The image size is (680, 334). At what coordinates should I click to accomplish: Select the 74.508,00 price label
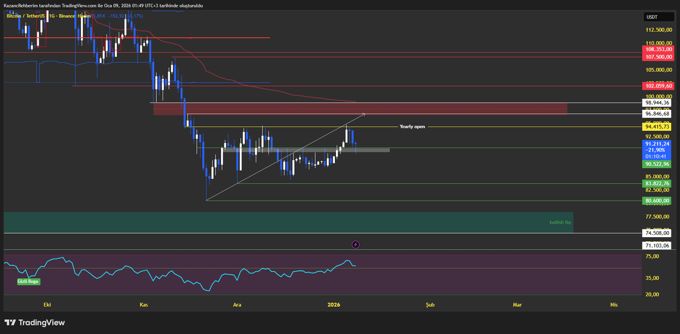pyautogui.click(x=657, y=233)
